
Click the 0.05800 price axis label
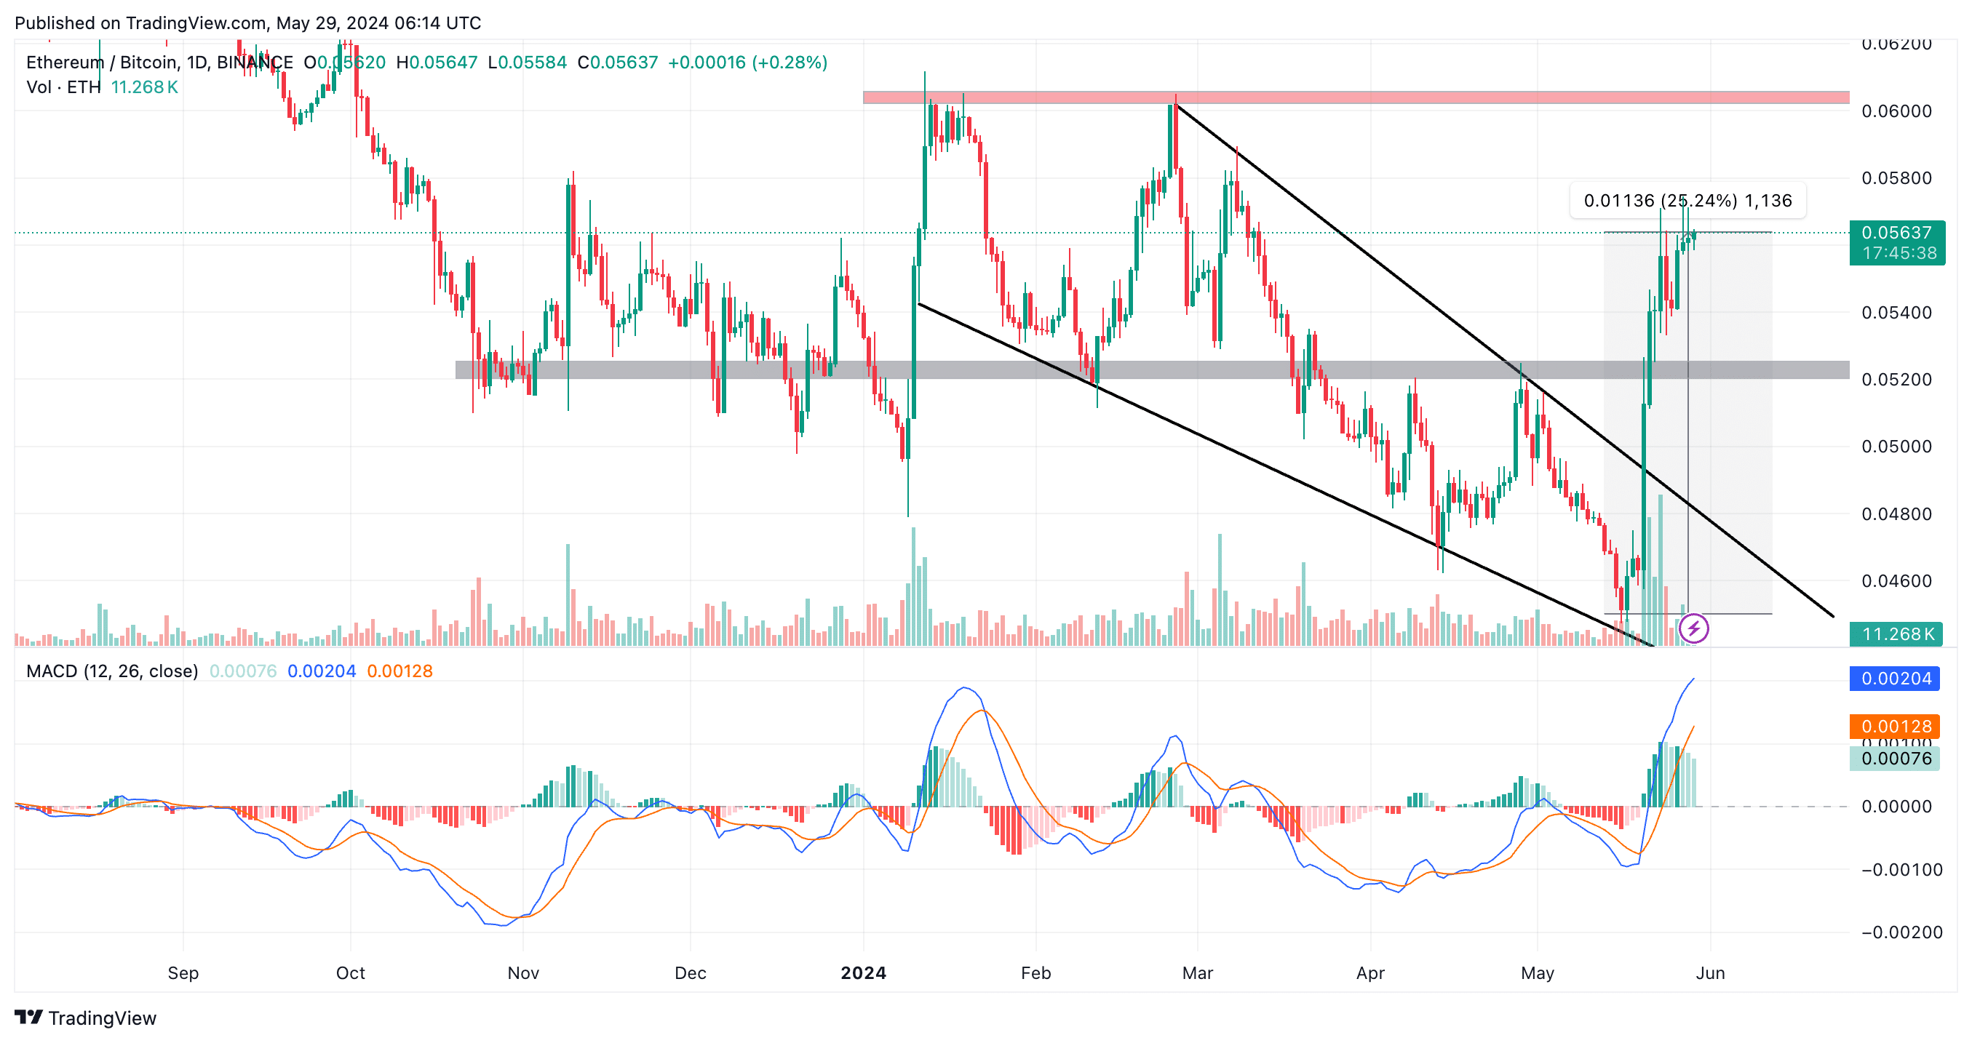click(x=1897, y=178)
